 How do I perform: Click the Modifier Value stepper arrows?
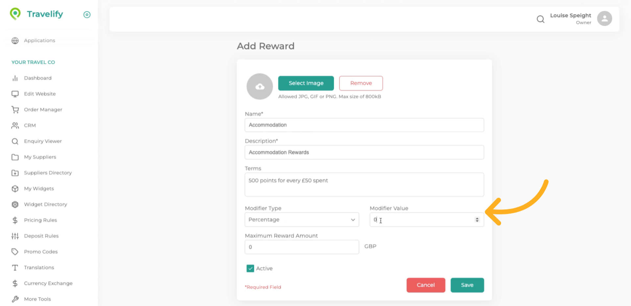click(x=477, y=220)
